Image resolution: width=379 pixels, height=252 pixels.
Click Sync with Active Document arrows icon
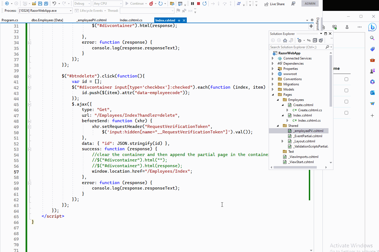pos(309,40)
